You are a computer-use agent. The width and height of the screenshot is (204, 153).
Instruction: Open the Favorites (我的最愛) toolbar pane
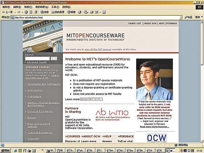[x=58, y=12]
